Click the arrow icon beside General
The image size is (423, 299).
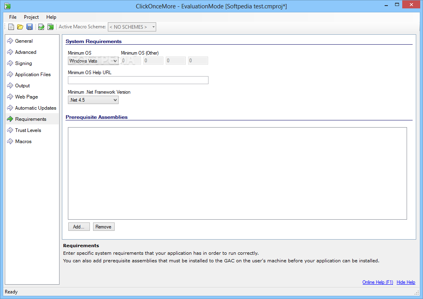point(10,41)
